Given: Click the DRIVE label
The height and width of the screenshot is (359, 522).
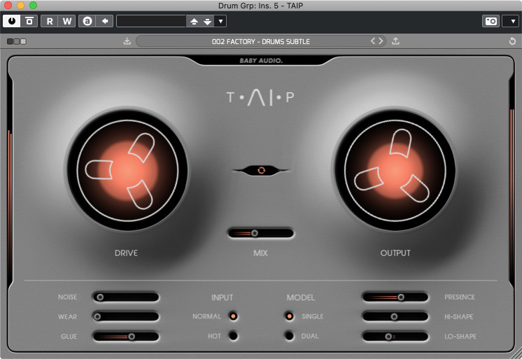Looking at the screenshot, I should 126,253.
